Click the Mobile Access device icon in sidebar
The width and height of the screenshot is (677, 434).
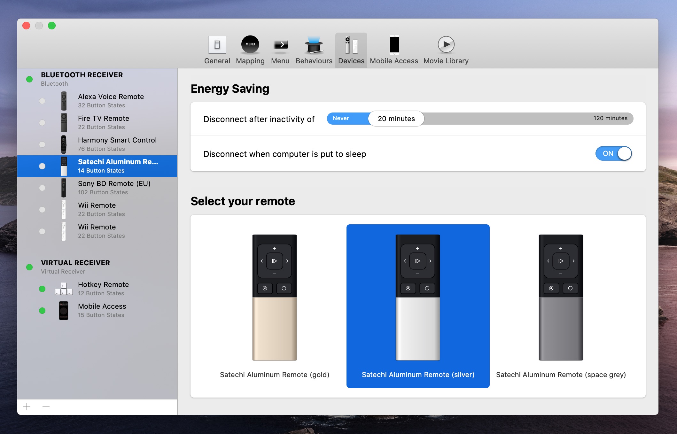[x=64, y=311]
